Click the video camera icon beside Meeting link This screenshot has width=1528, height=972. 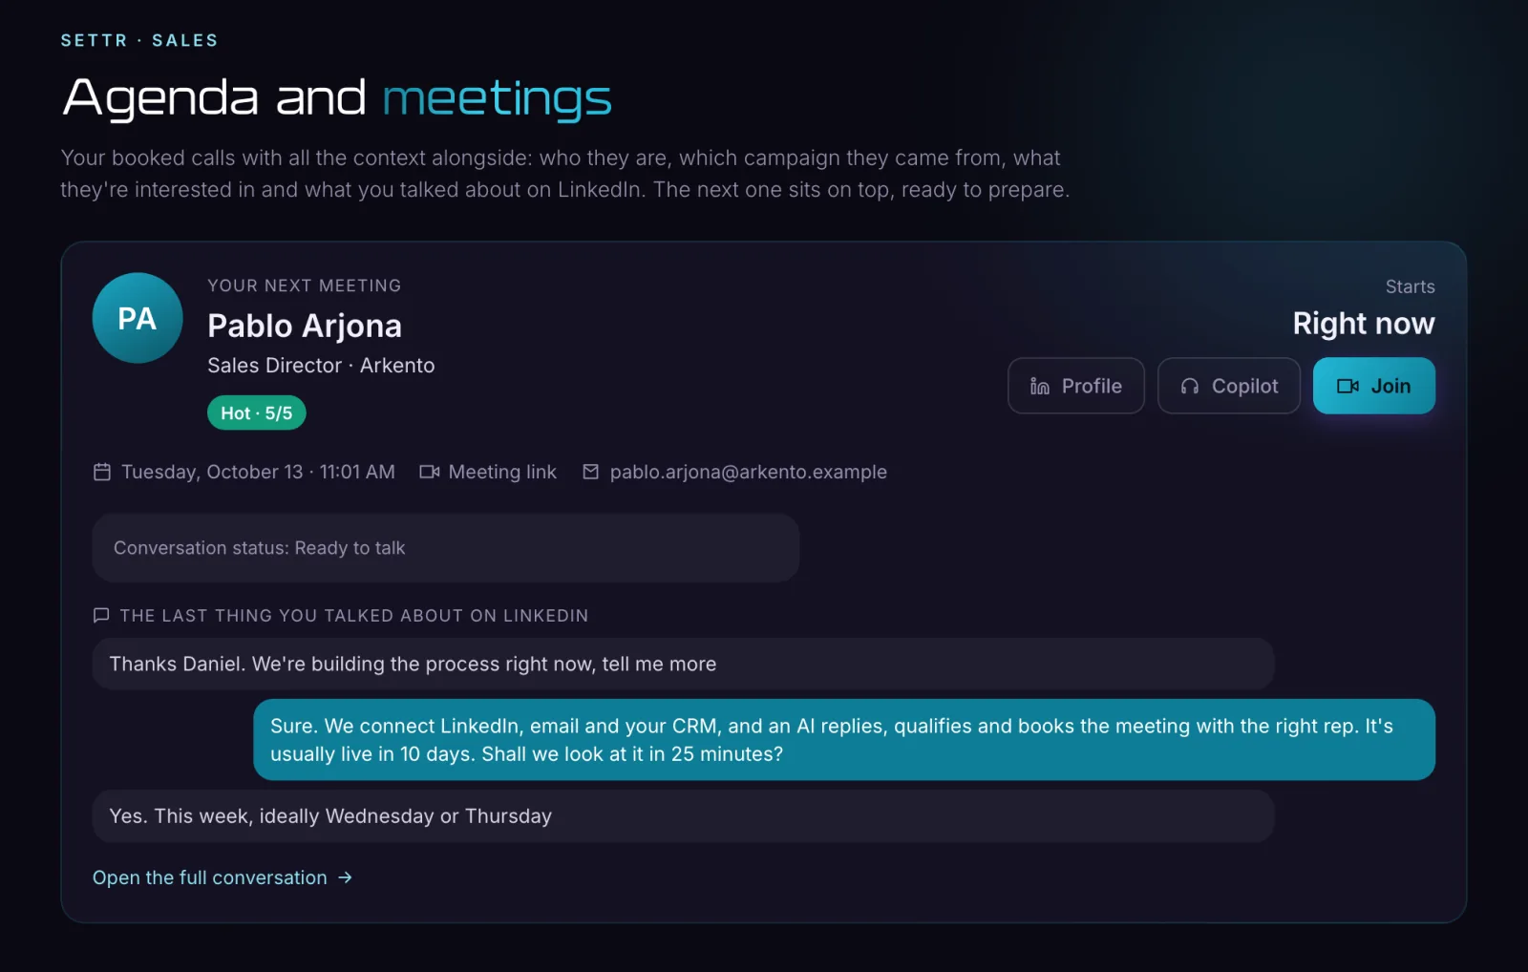click(x=430, y=472)
